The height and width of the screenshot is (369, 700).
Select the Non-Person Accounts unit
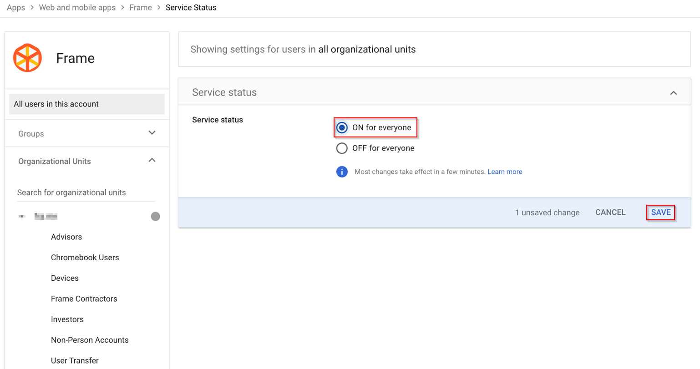(x=90, y=340)
